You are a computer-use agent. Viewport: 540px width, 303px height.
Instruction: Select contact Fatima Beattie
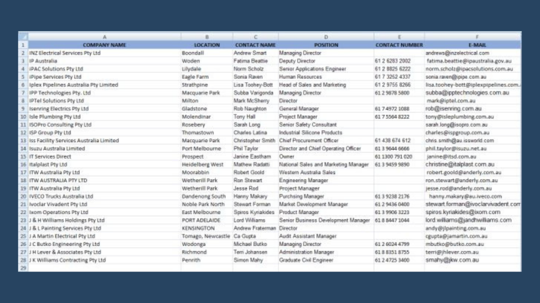(x=255, y=61)
